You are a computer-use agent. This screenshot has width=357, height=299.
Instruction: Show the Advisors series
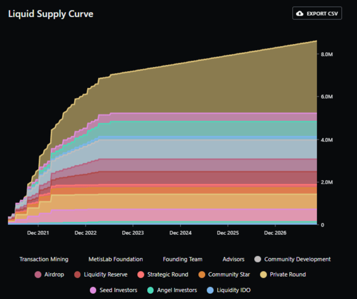233,259
